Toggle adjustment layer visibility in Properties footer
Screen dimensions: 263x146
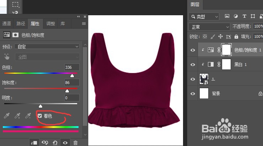[65, 143]
